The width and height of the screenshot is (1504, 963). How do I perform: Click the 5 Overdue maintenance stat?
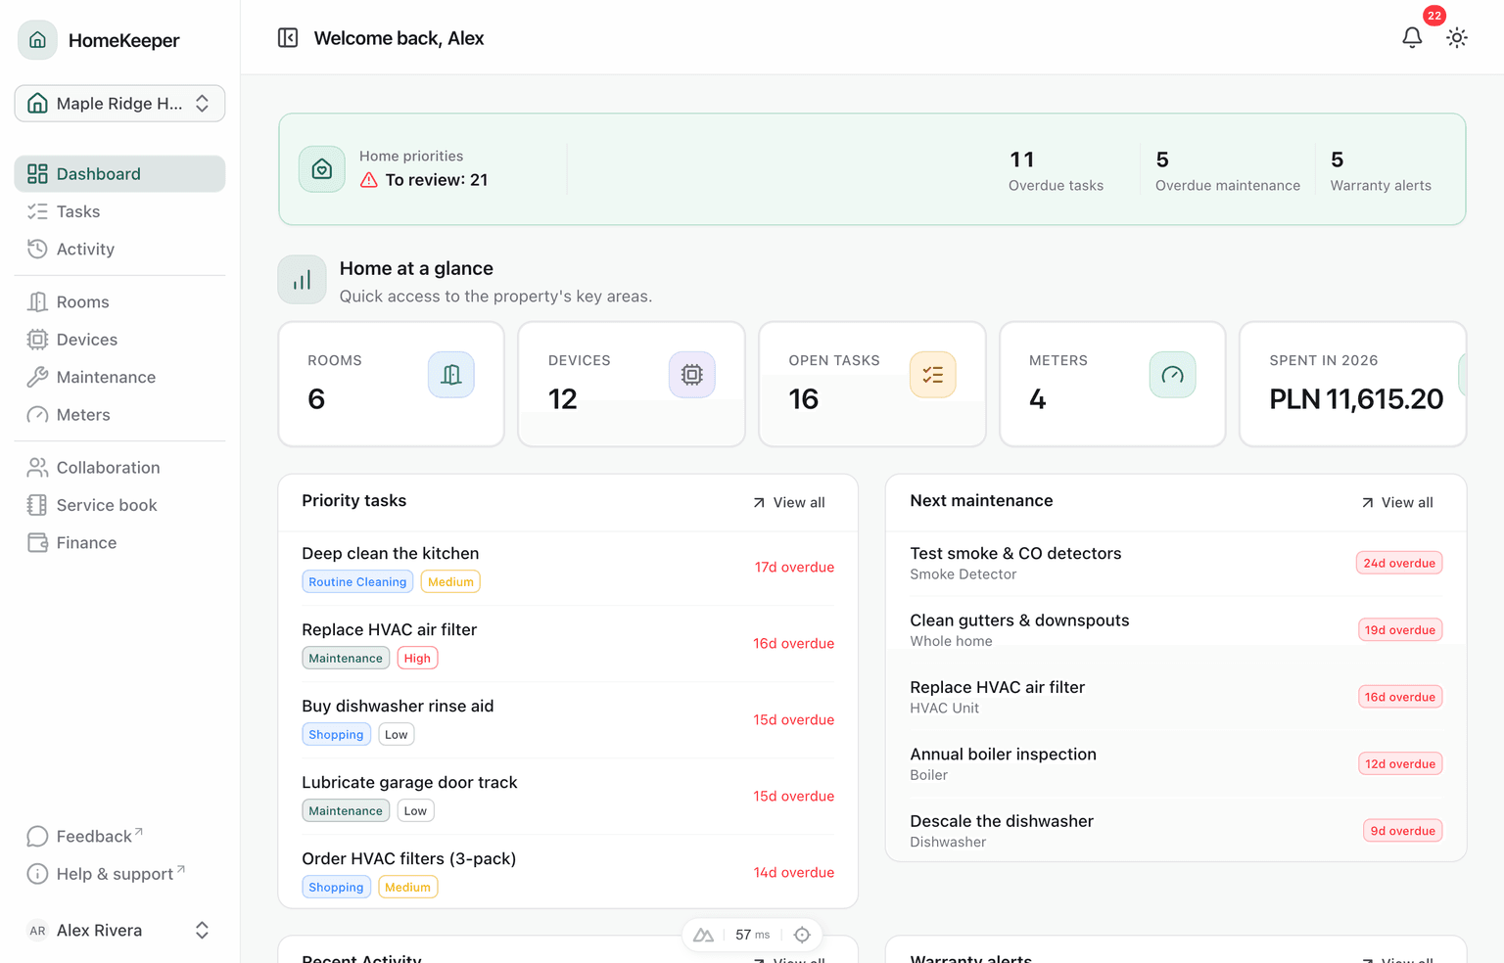pos(1228,170)
